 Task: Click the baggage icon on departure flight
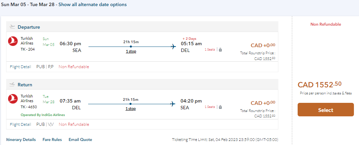click(x=220, y=50)
